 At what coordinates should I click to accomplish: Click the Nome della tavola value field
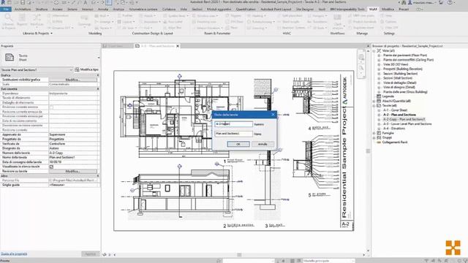(74, 157)
